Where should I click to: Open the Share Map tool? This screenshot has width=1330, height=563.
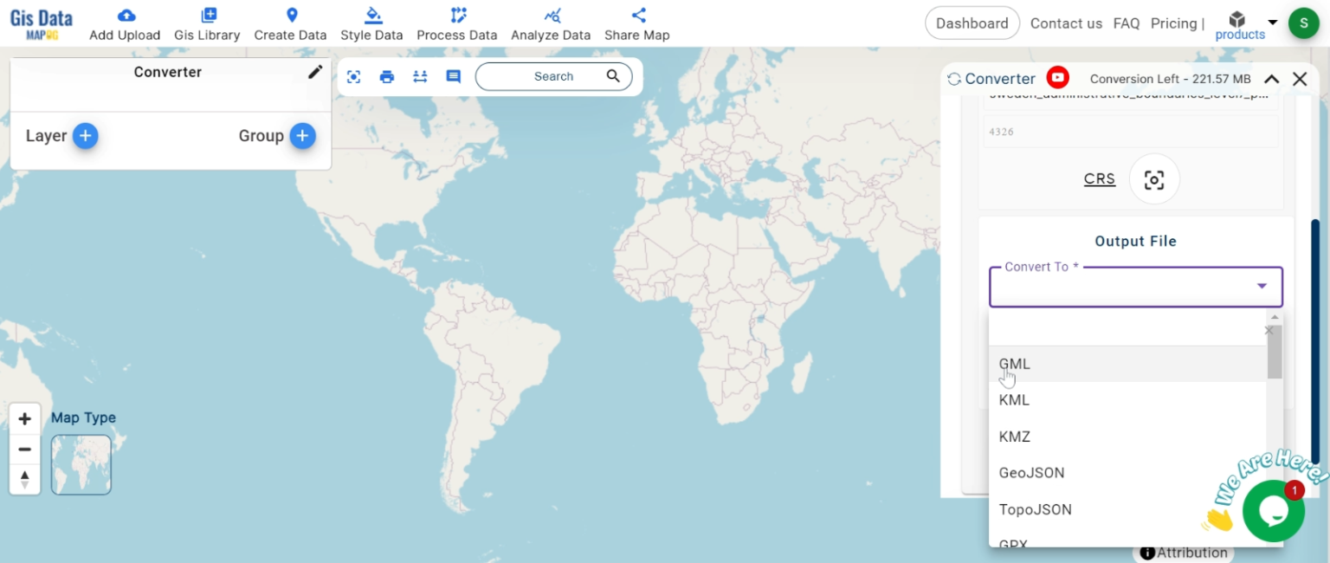(636, 23)
